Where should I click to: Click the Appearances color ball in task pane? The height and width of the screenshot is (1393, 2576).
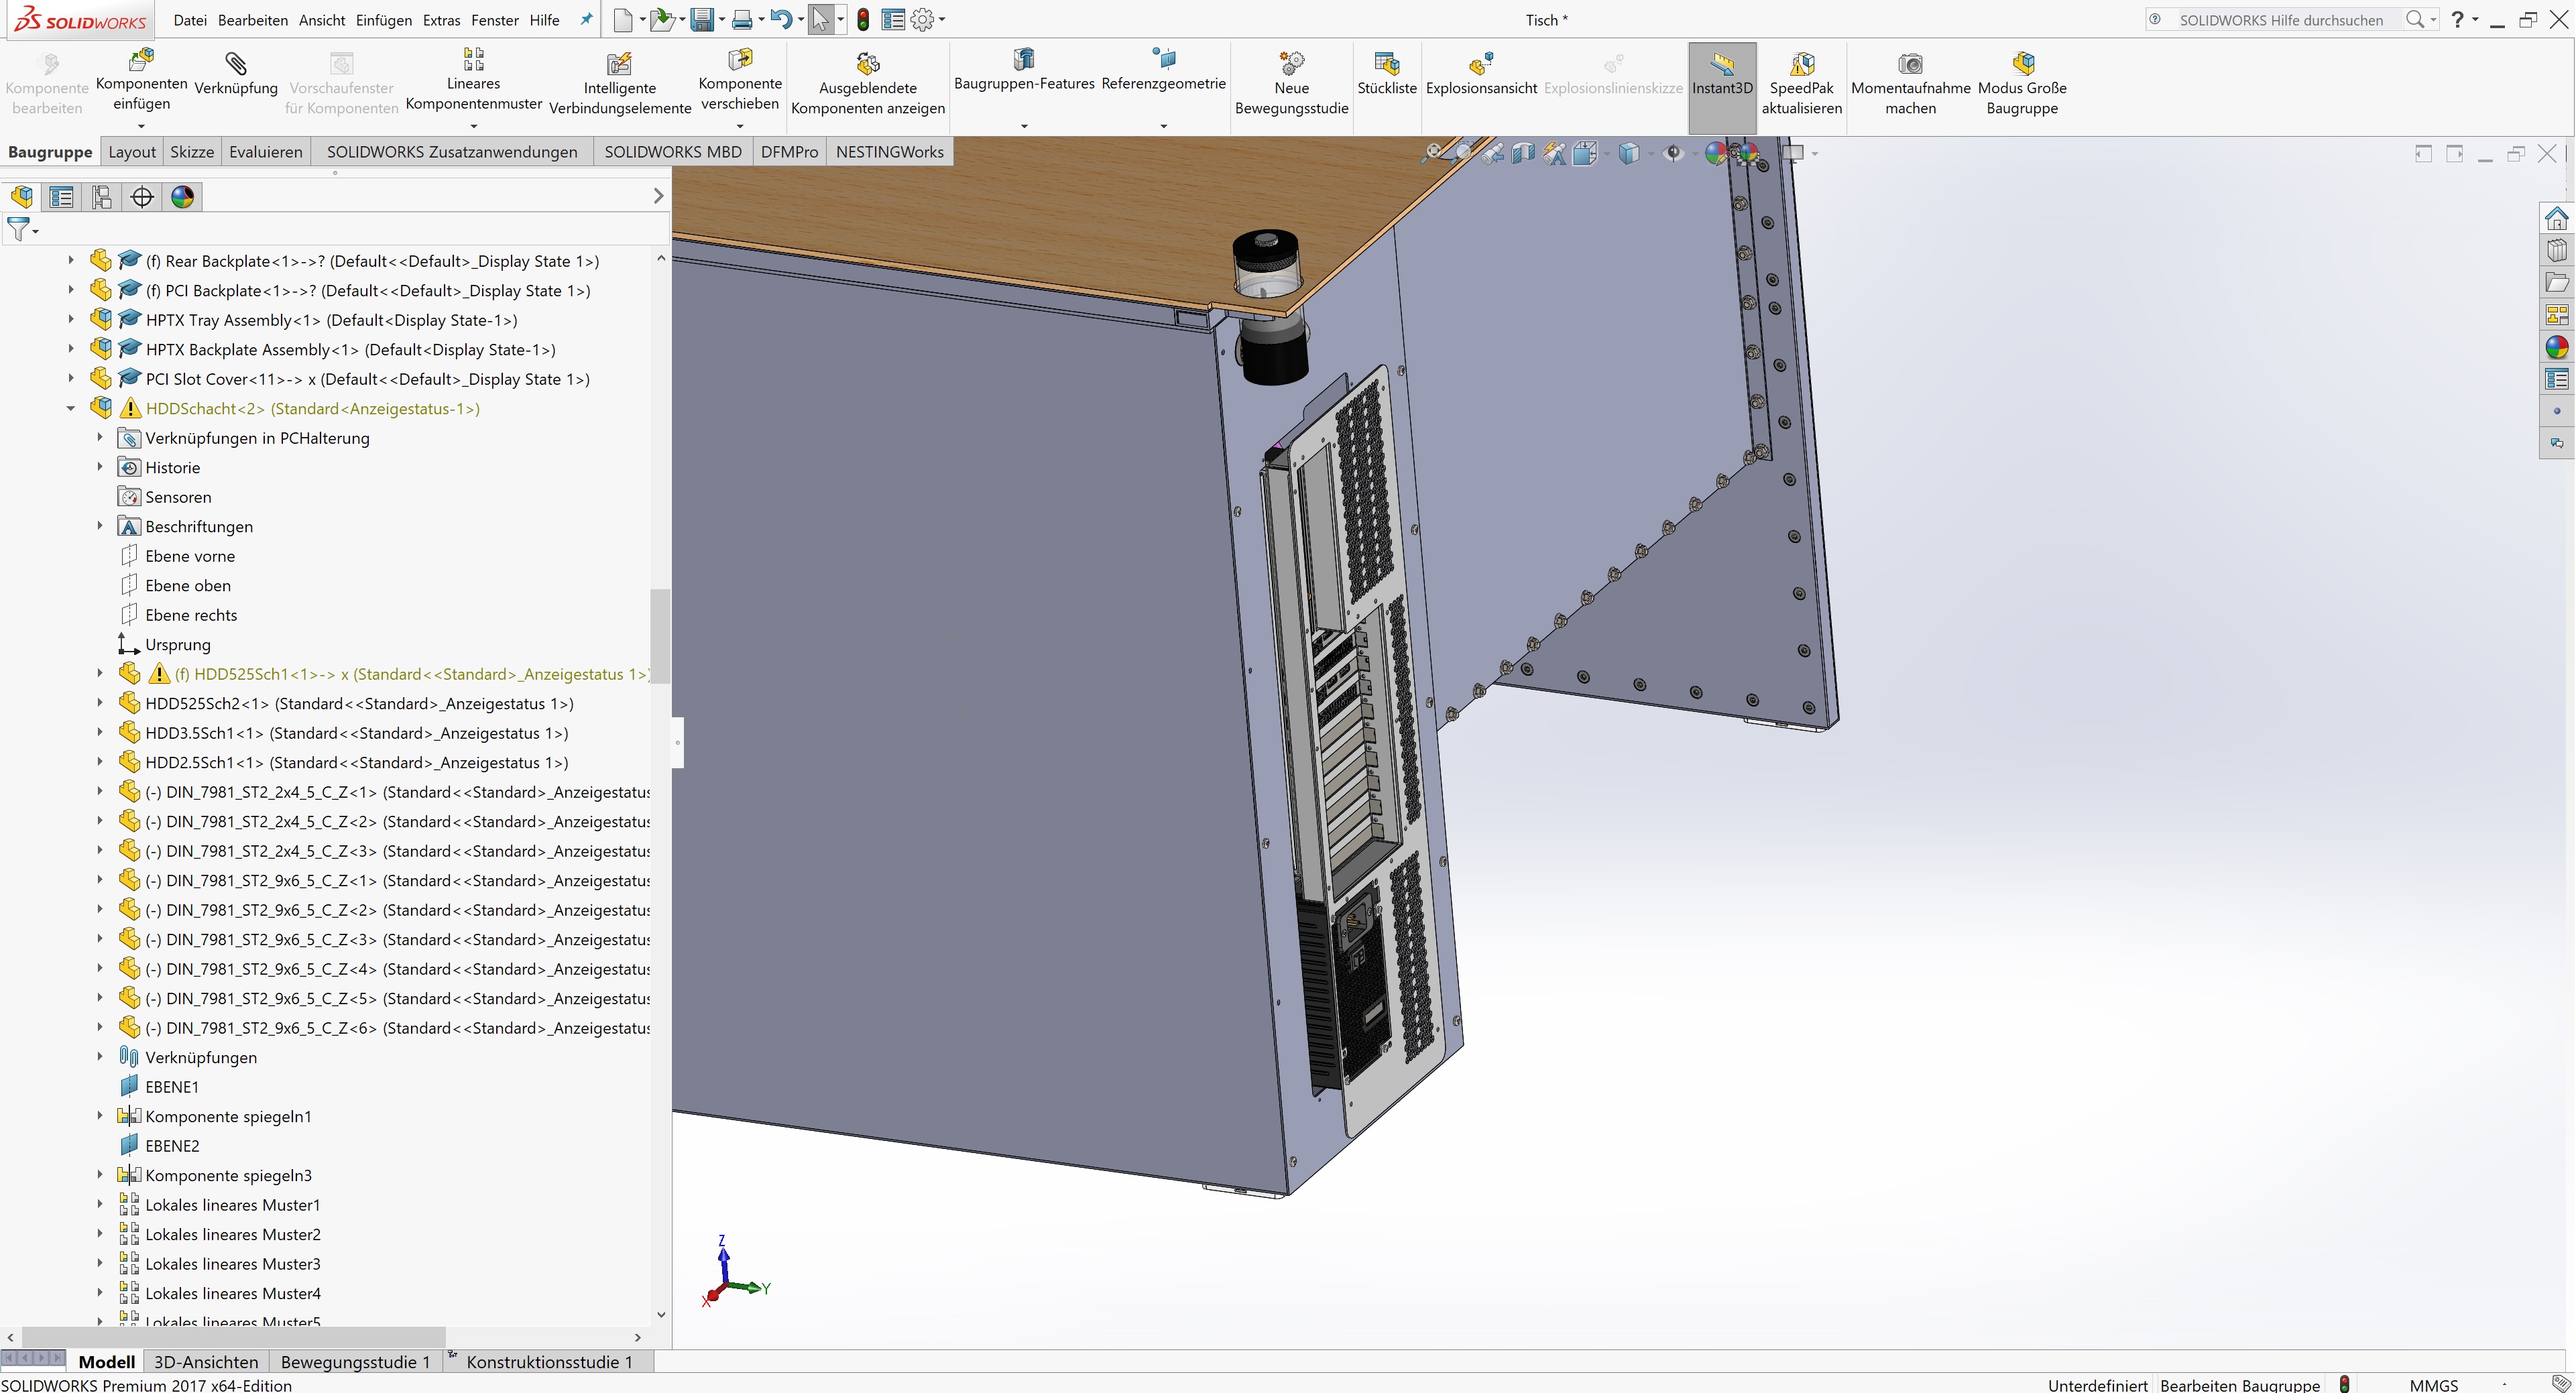tap(2557, 347)
